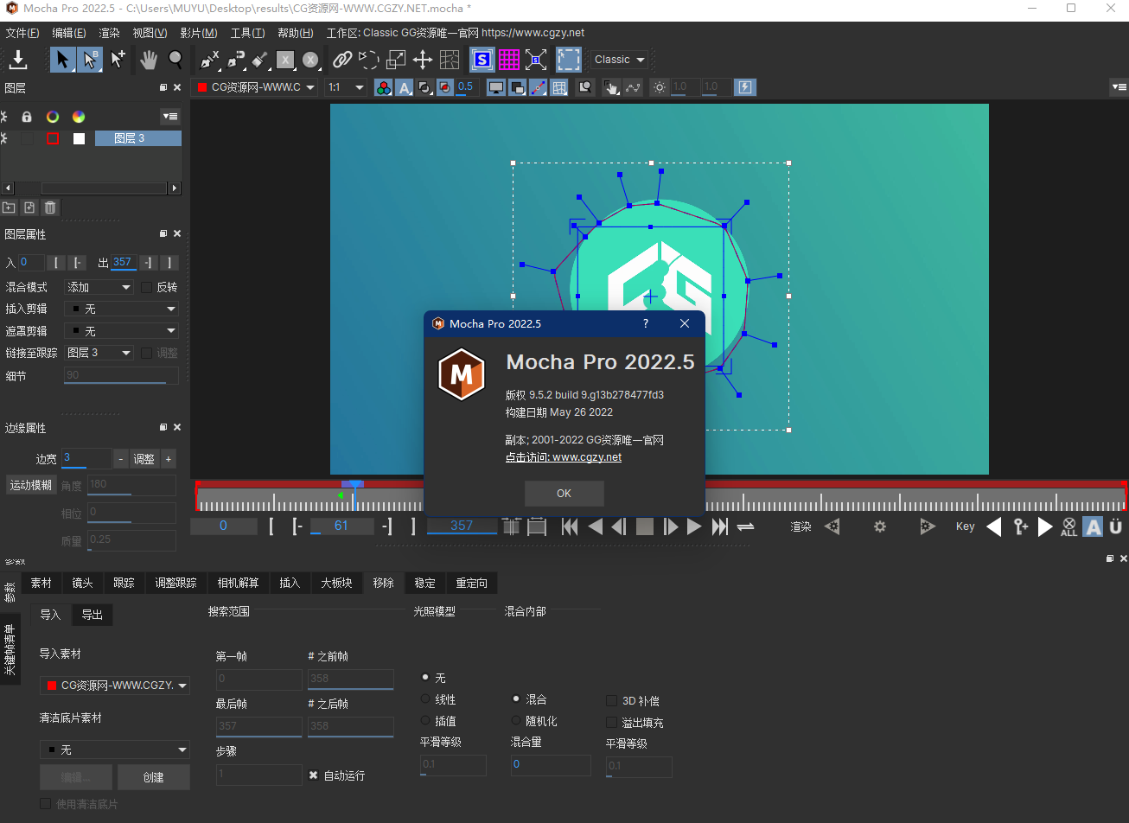
Task: Select the Create X-Spline pen tool
Action: [210, 60]
